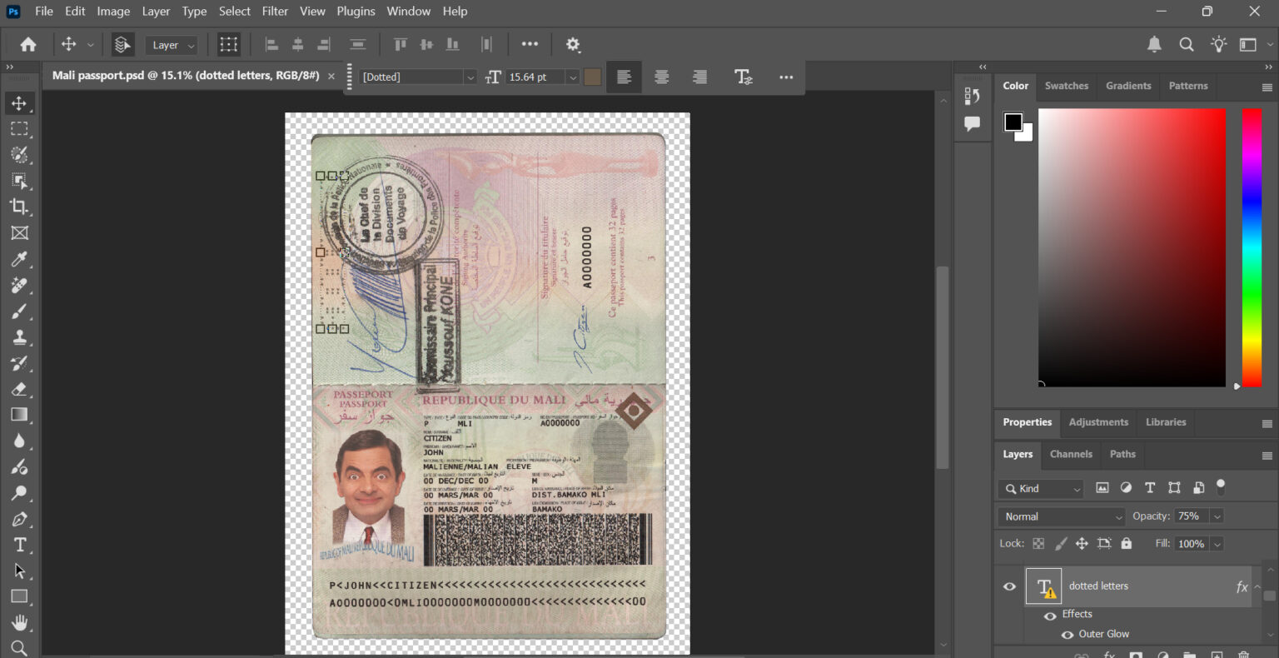Toggle Lock position

pos(1082,544)
